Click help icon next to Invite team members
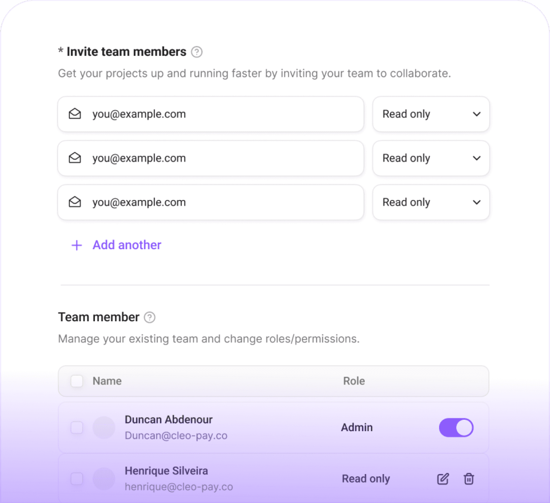The height and width of the screenshot is (503, 550). [x=197, y=52]
